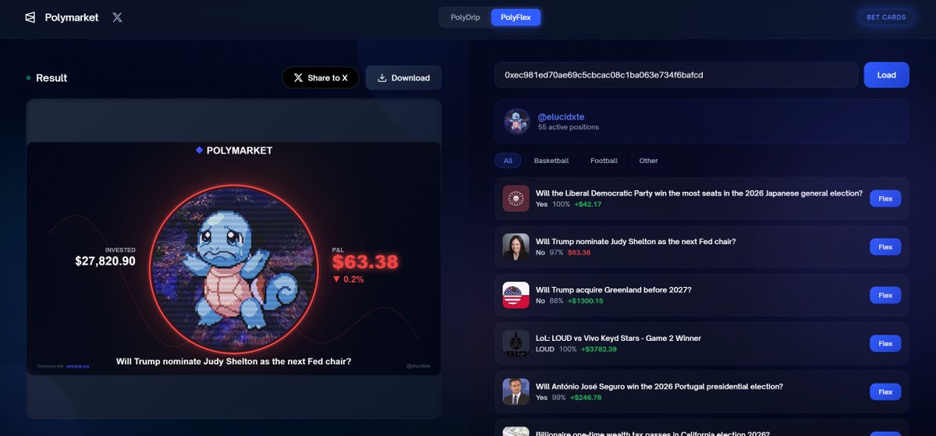Screen dimensions: 936x436
Task: Click the invested amount $27,820.90
Action: tap(105, 261)
